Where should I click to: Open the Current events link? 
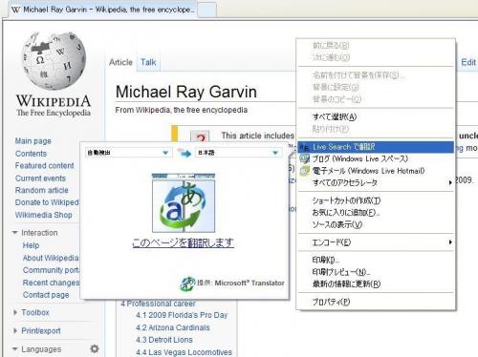tap(40, 178)
